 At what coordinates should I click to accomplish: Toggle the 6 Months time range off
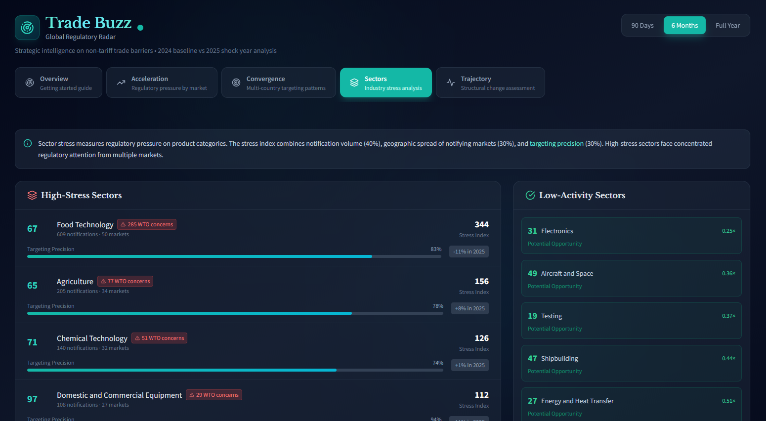[x=684, y=25]
